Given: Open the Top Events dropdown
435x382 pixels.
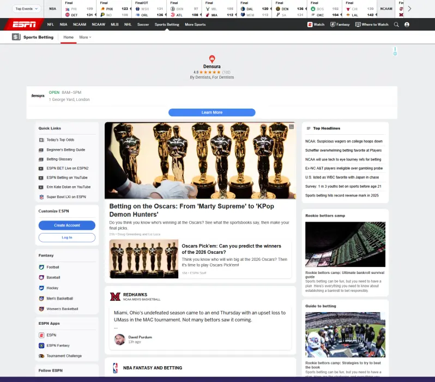Looking at the screenshot, I should pyautogui.click(x=26, y=9).
